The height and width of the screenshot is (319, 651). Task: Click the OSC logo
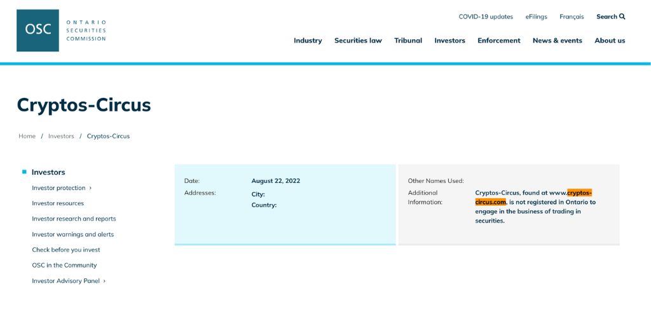[x=62, y=31]
